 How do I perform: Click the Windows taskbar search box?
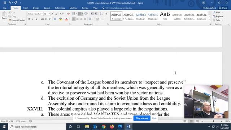click(x=37, y=127)
